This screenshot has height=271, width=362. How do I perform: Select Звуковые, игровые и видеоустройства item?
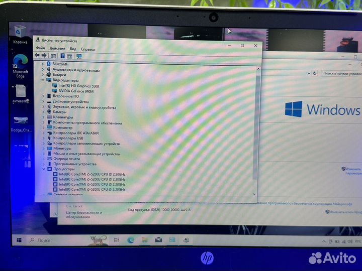pyautogui.click(x=84, y=107)
